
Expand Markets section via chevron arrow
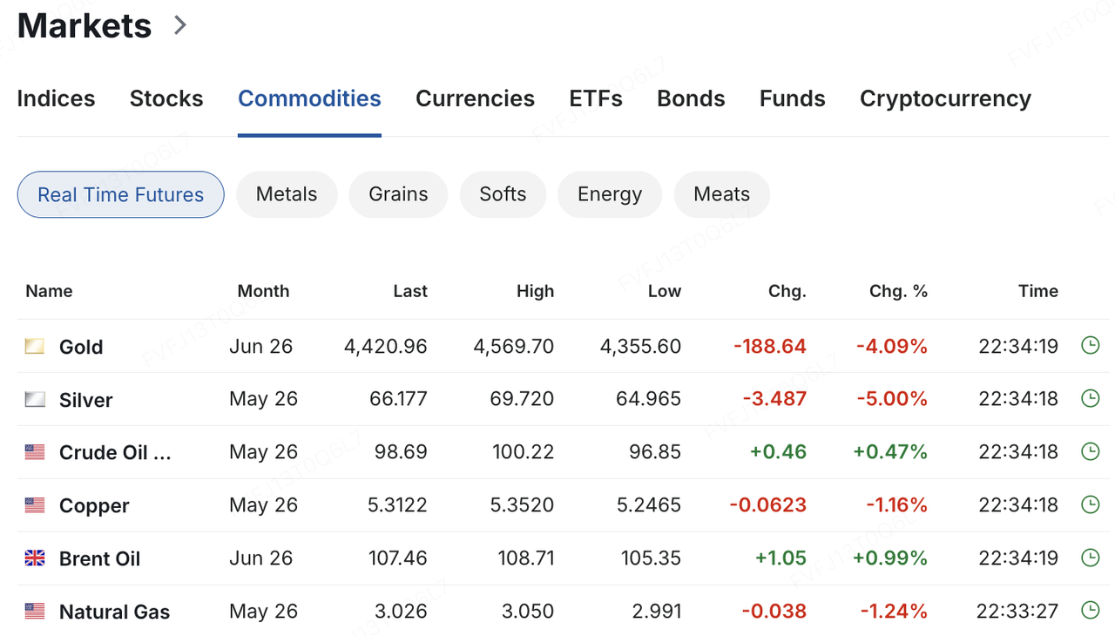pyautogui.click(x=180, y=25)
